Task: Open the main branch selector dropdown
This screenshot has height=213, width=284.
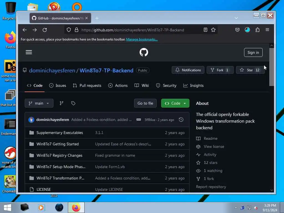Action: tap(39, 103)
